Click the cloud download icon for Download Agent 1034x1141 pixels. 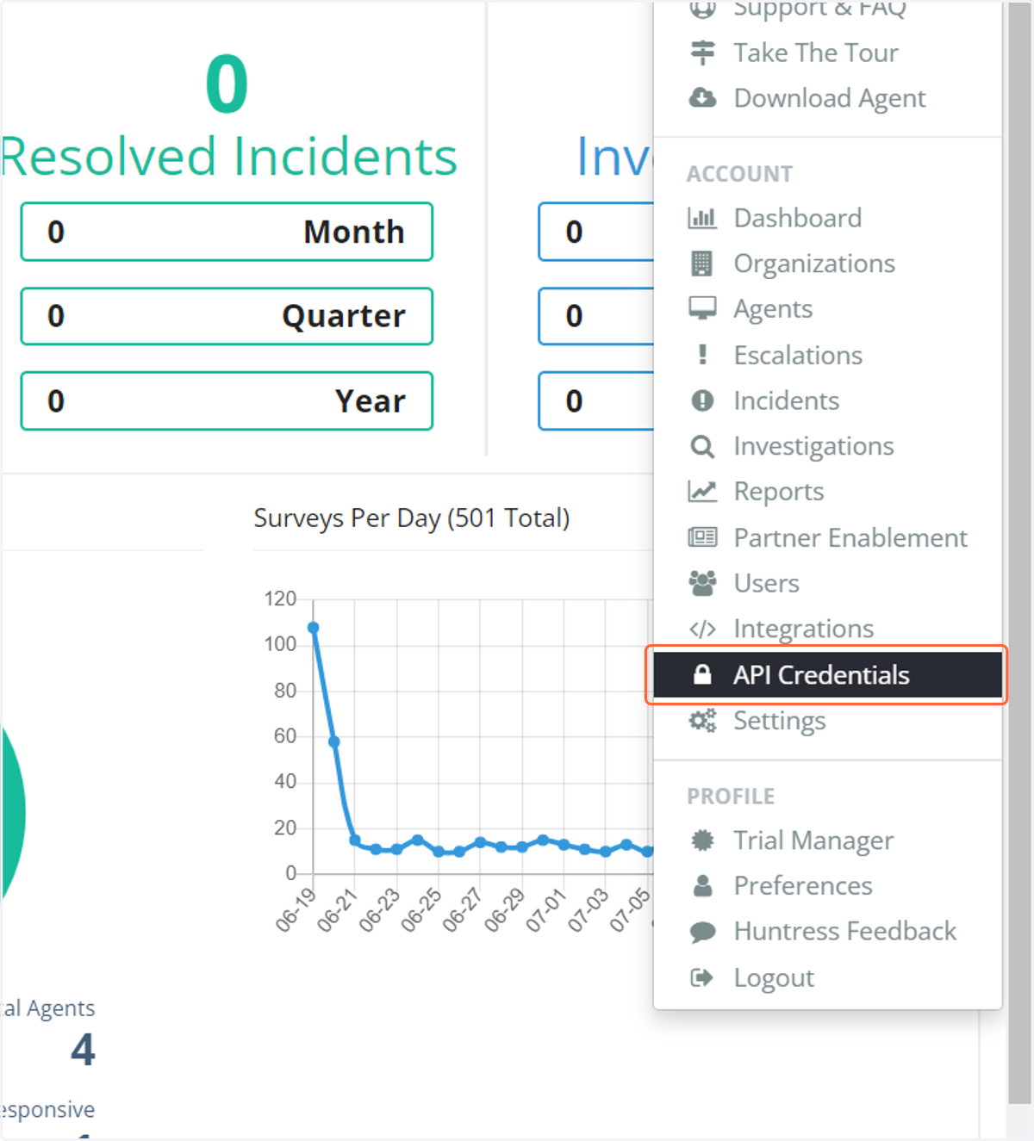coord(702,97)
